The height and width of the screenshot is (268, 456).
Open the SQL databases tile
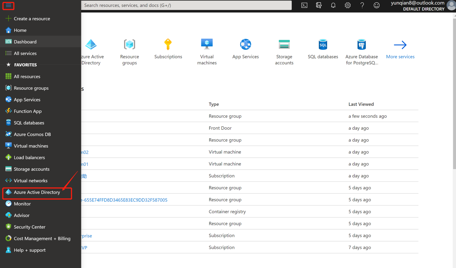click(x=323, y=49)
